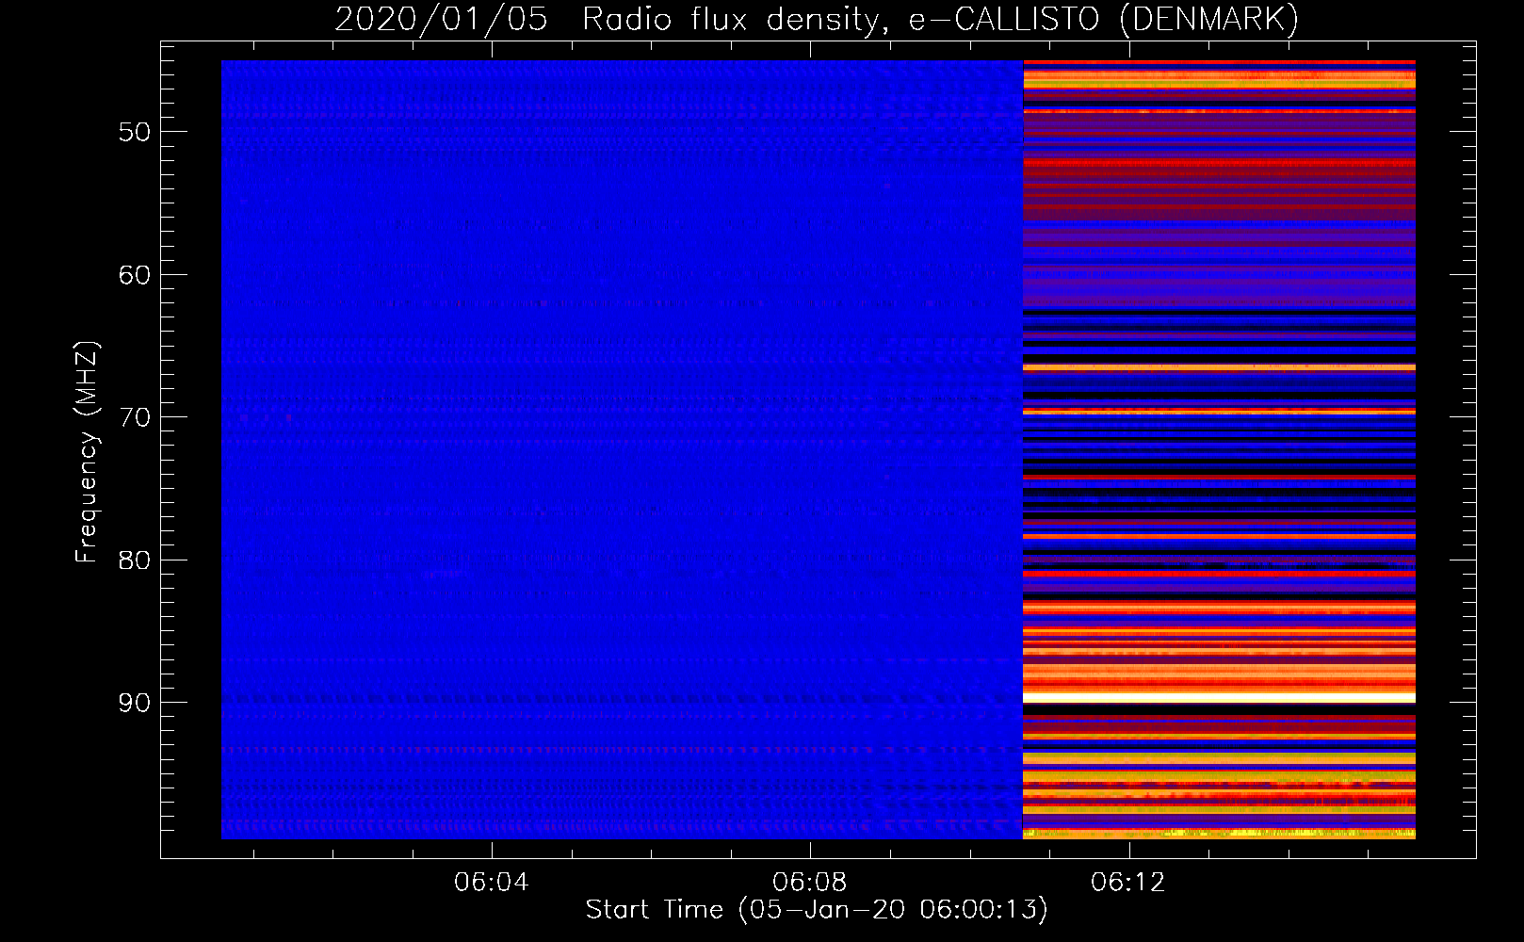Click the 06:04 time tick label

coord(491,883)
